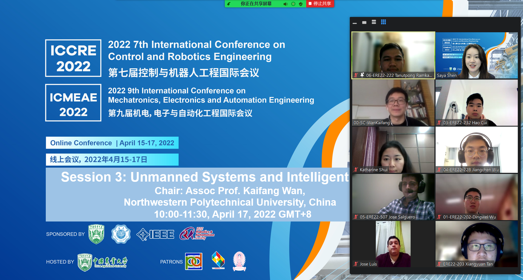Select the grid view icon in video panel
Screen dimensions: 523x280
point(383,22)
